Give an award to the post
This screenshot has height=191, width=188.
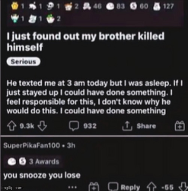180,126
